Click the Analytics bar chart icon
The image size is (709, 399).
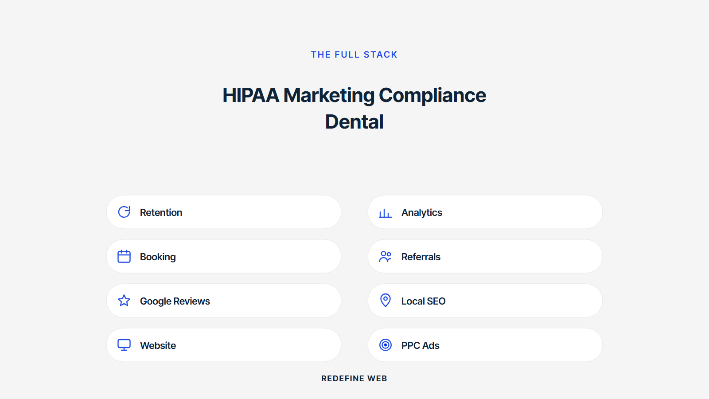pyautogui.click(x=386, y=213)
